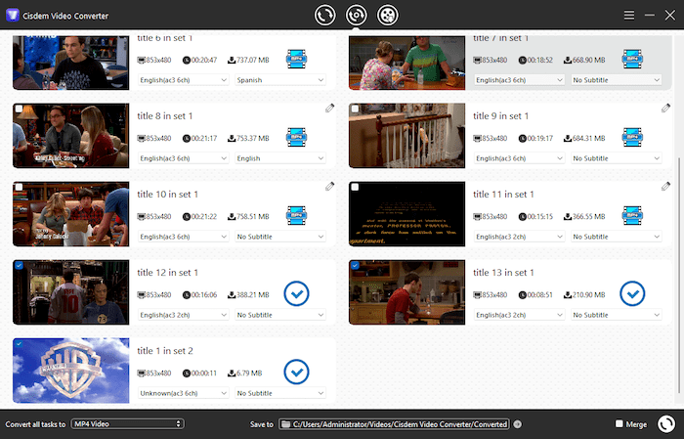Edit title 11 with the pencil icon

pos(665,187)
